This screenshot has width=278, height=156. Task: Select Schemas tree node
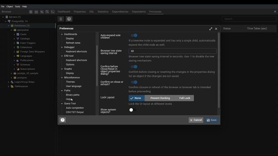click(x=25, y=65)
